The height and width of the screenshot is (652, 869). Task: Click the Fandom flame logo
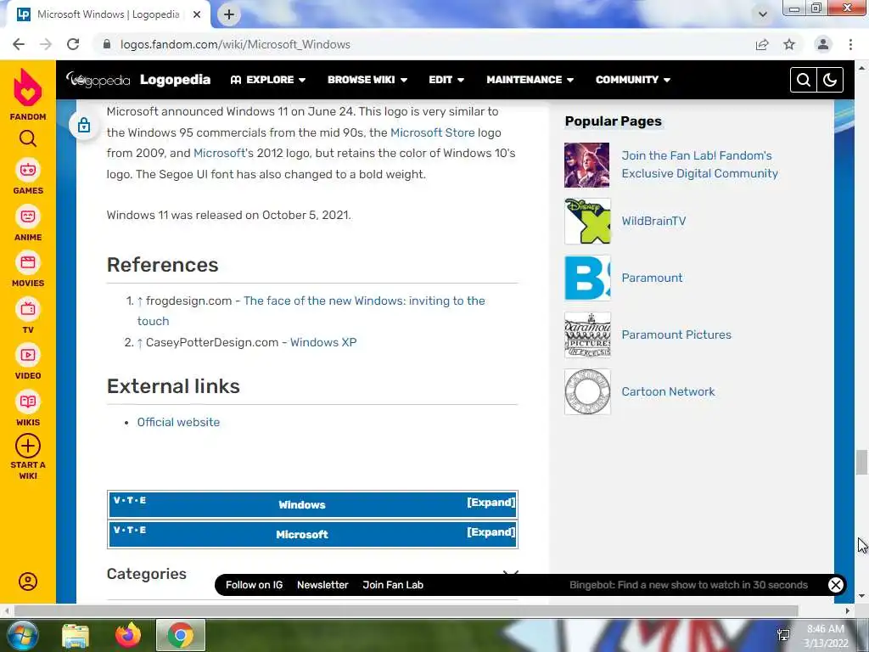coord(28,87)
